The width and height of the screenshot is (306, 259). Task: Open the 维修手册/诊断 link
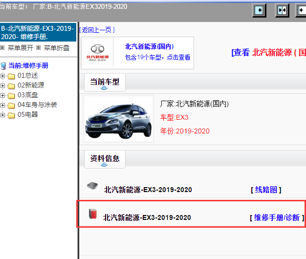277,217
